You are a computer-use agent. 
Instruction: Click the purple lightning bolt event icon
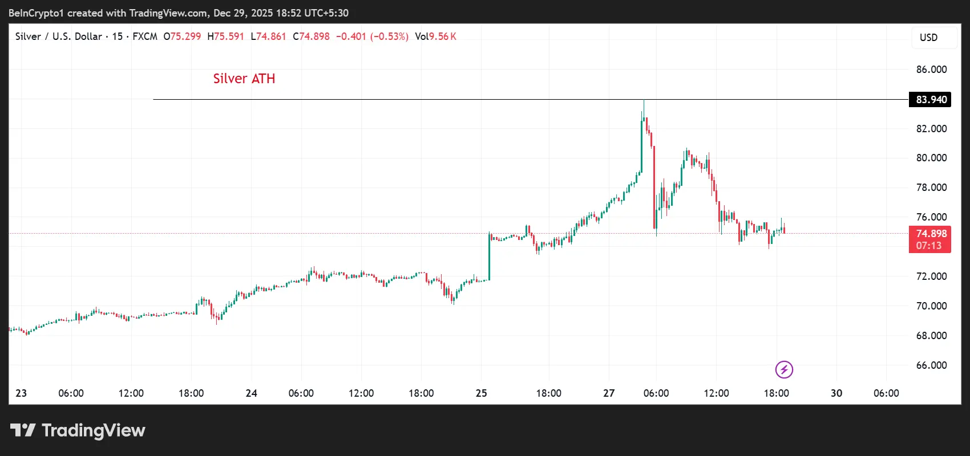click(x=784, y=369)
